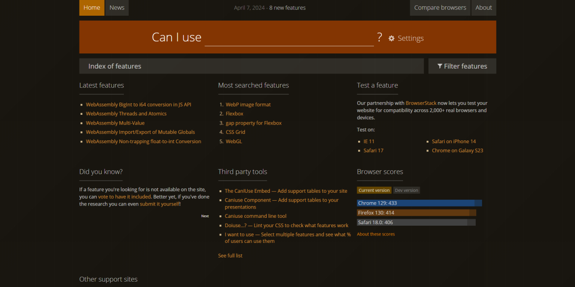Open 'About these scores' link
This screenshot has width=575, height=287.
tap(376, 235)
